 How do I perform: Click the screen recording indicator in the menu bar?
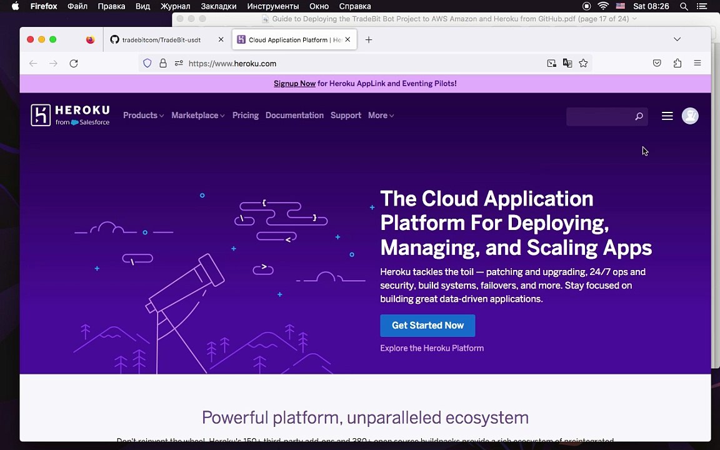click(586, 6)
